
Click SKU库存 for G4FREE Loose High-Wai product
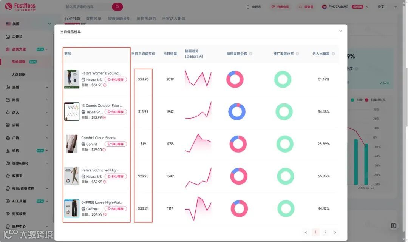[x=116, y=209]
